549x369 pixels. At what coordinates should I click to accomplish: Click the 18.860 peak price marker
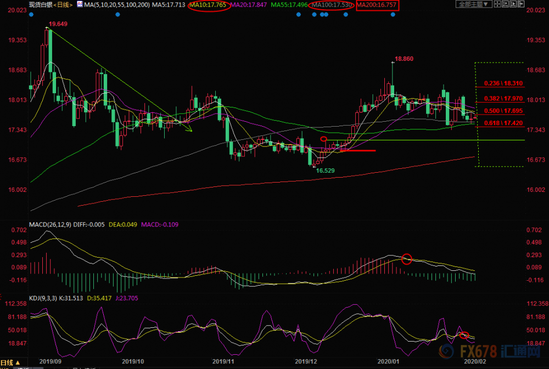point(404,59)
